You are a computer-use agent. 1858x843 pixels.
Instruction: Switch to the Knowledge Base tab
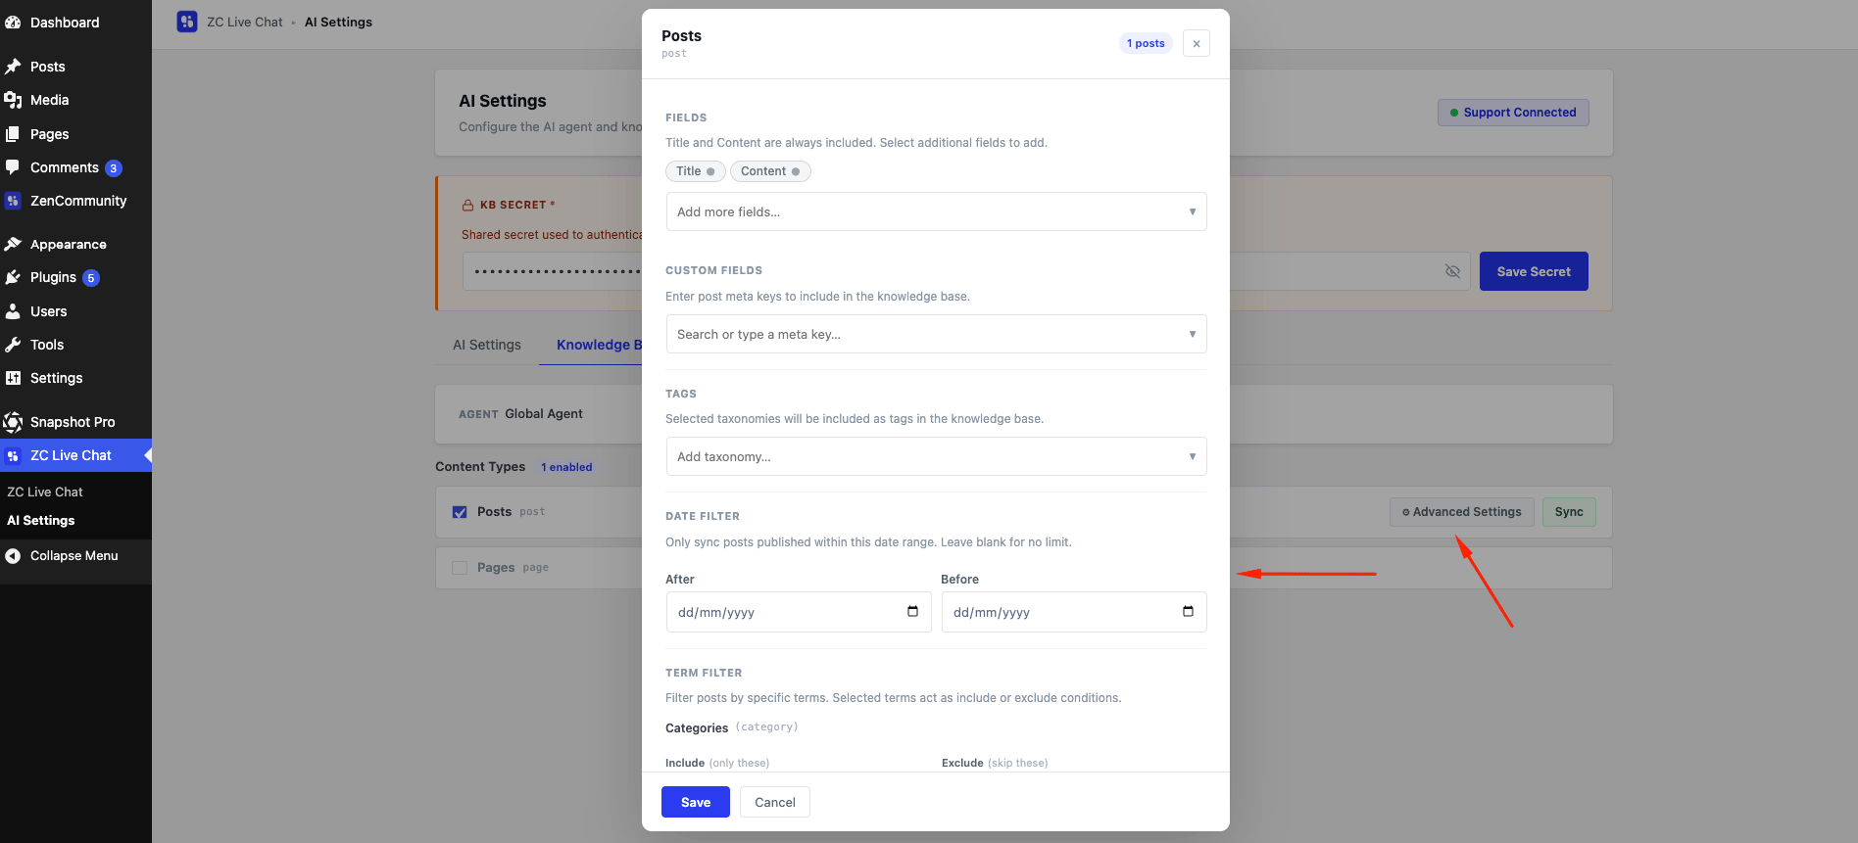coord(599,345)
